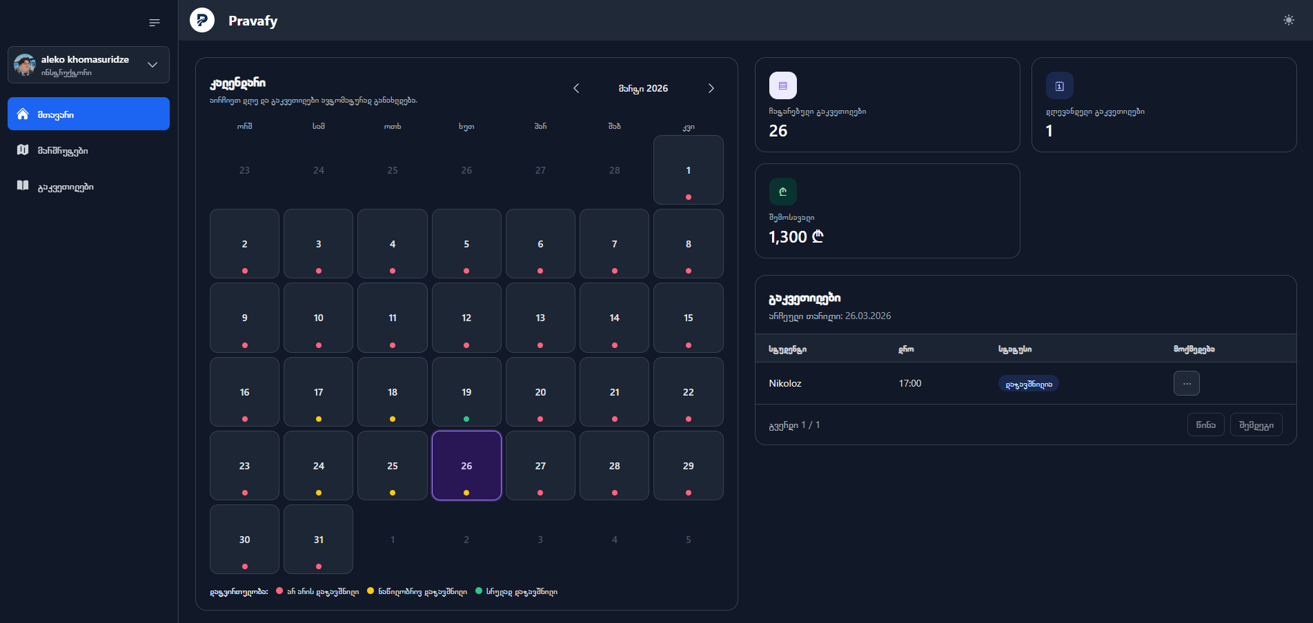Click the previous page button in lessons table
This screenshot has height=623, width=1313.
click(1205, 425)
